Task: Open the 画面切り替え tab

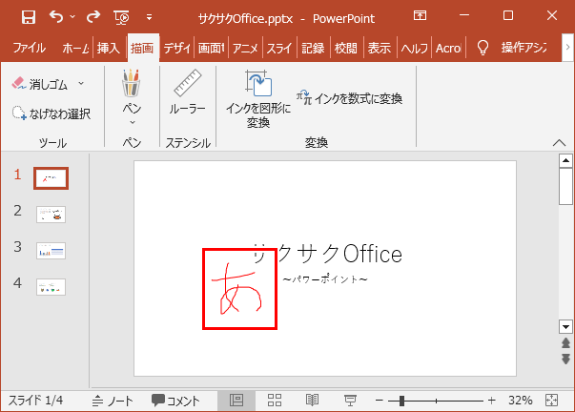Action: point(211,48)
